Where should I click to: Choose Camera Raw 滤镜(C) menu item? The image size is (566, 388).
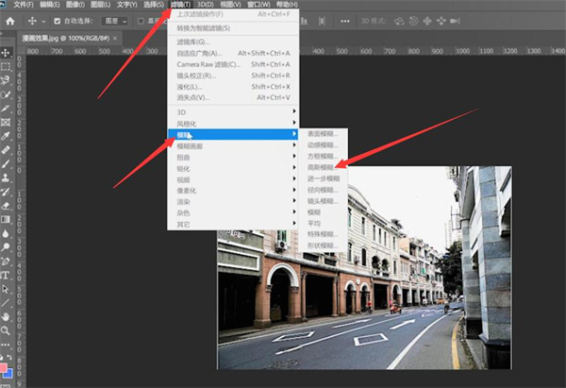[x=233, y=64]
